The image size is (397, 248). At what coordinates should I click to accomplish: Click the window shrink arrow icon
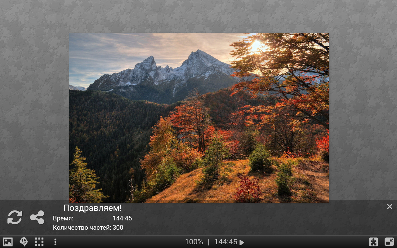[x=389, y=242]
